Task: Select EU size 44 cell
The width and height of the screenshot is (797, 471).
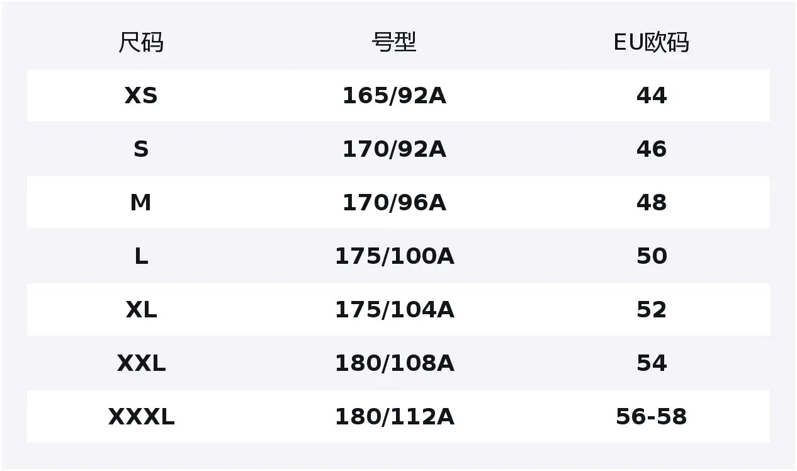Action: [x=651, y=96]
